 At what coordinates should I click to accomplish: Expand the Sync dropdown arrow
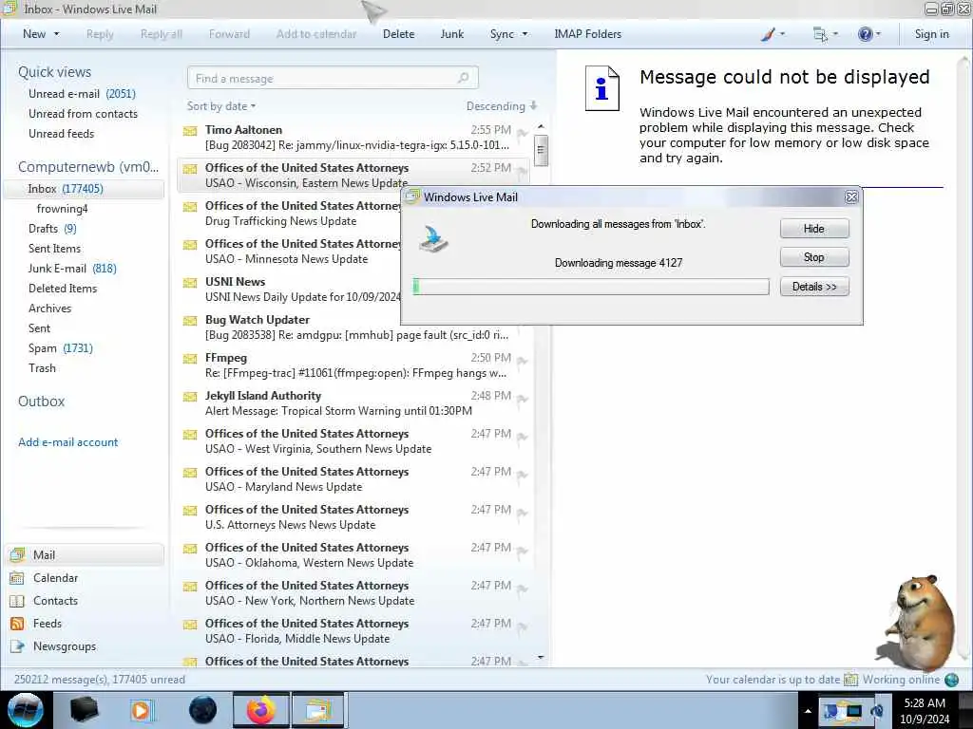pyautogui.click(x=525, y=34)
